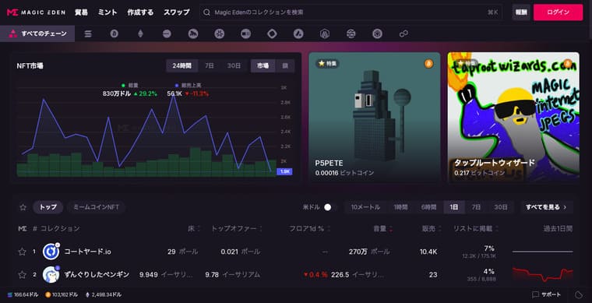The width and height of the screenshot is (592, 303).
Task: Click the ずんぐりしたペンギン red sparkline chart
Action: 543,274
